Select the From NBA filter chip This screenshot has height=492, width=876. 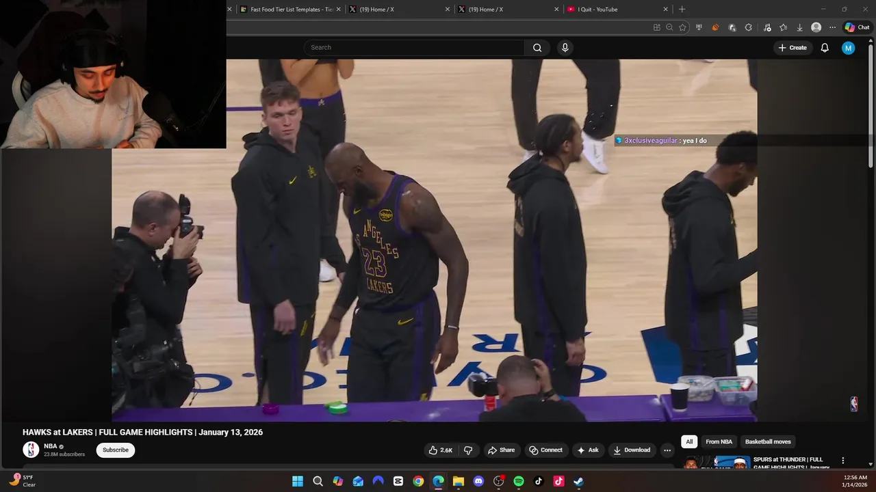pyautogui.click(x=719, y=441)
